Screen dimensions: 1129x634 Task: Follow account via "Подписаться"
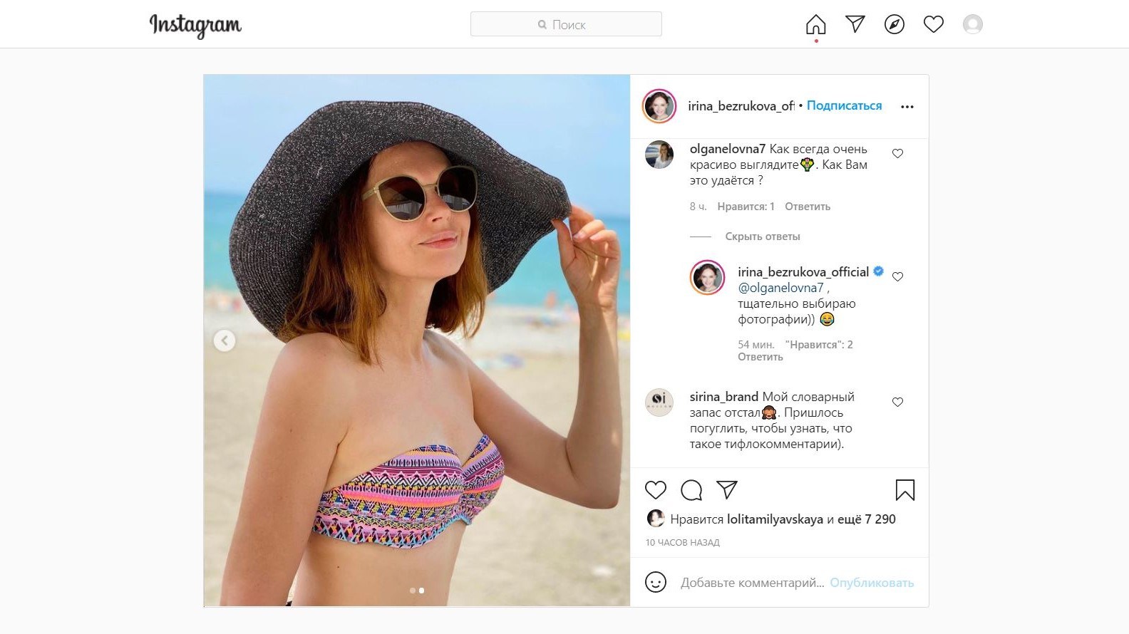(x=844, y=105)
